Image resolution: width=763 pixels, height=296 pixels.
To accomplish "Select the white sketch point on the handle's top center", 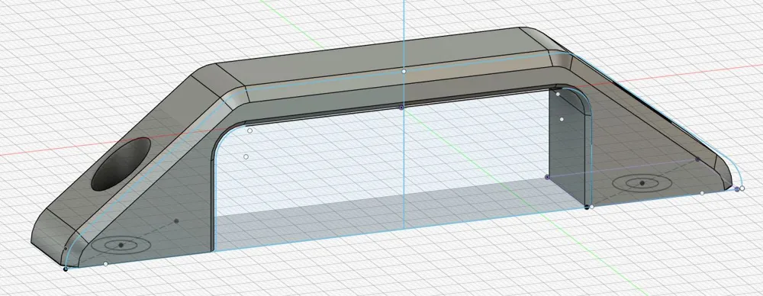I will (x=404, y=72).
